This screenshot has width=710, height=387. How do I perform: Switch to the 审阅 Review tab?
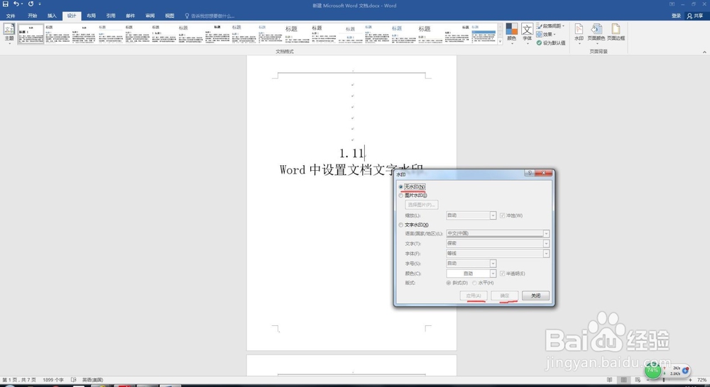coord(150,16)
